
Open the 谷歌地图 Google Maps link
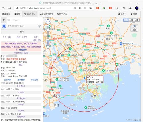click(x=34, y=80)
